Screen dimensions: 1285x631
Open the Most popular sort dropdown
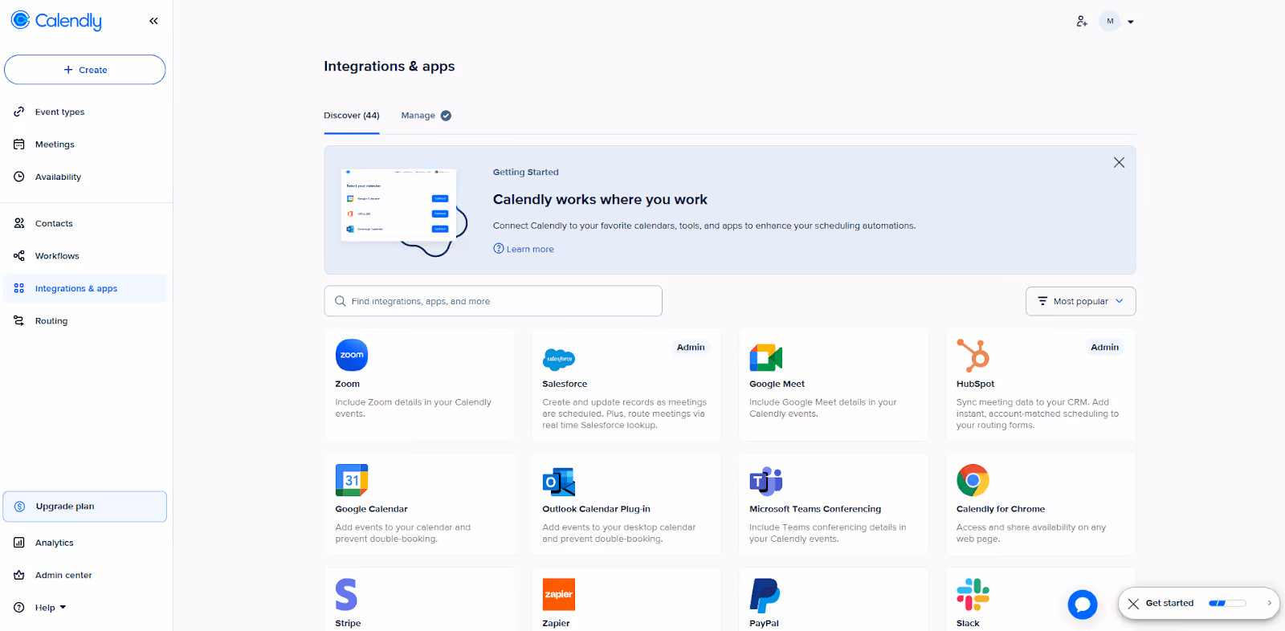coord(1080,301)
